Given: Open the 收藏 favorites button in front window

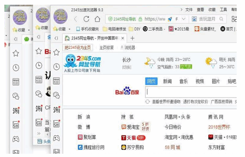Looking at the screenshot, I should 60,29.
